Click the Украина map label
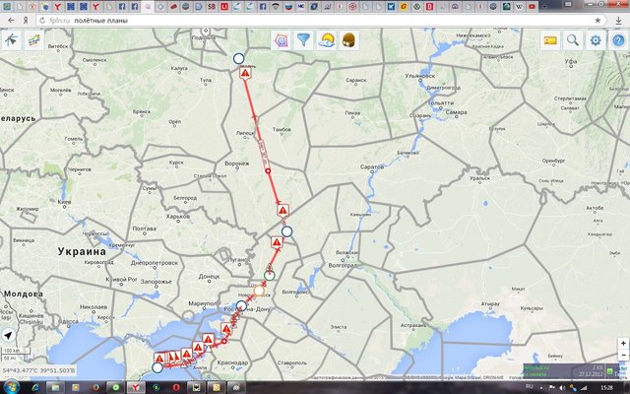 pyautogui.click(x=82, y=252)
